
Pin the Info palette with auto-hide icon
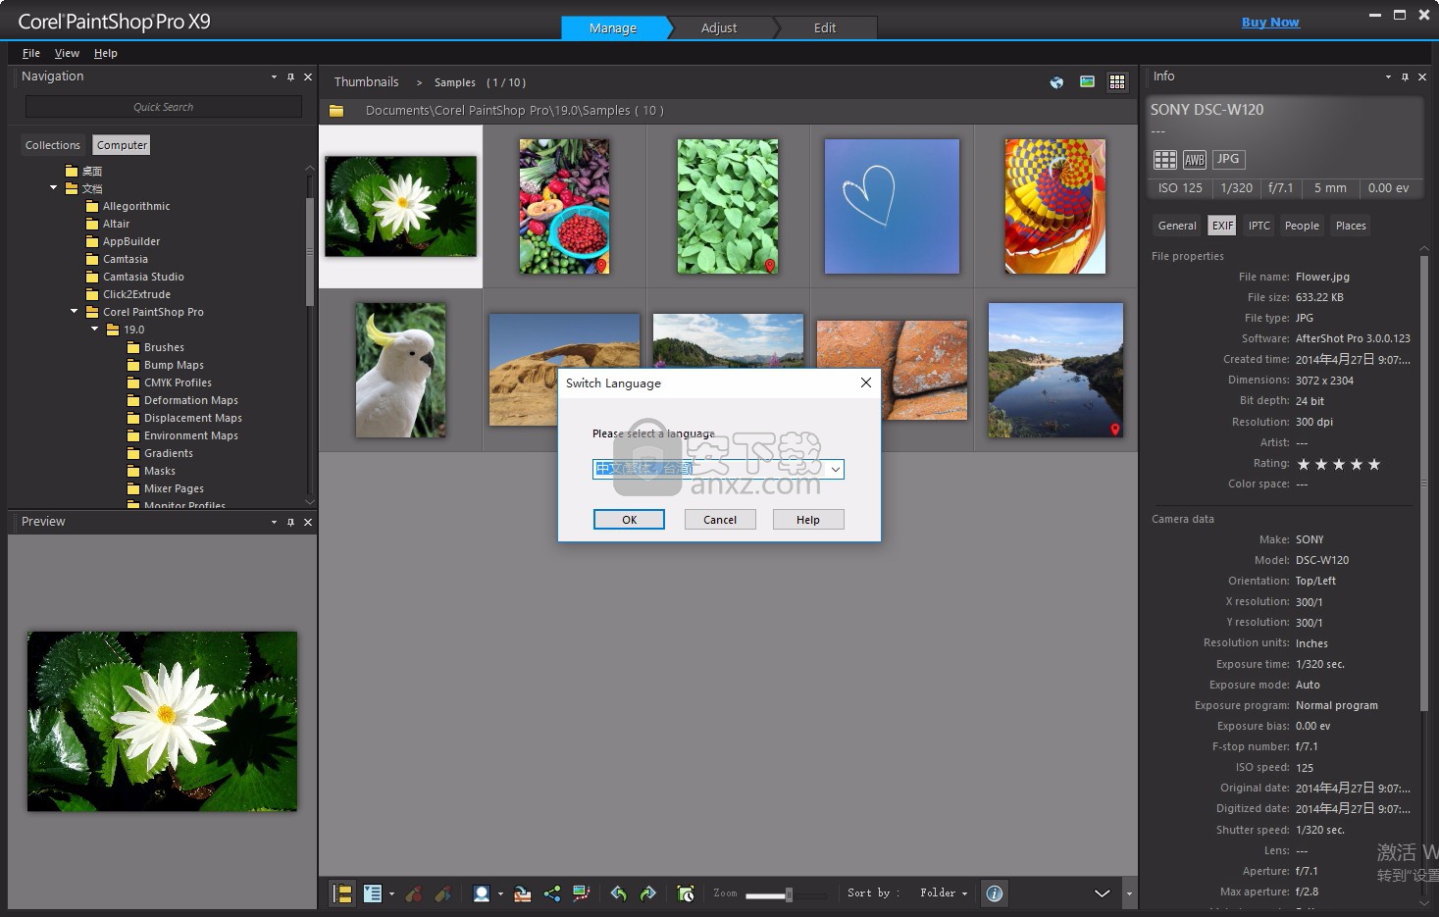pos(1405,76)
